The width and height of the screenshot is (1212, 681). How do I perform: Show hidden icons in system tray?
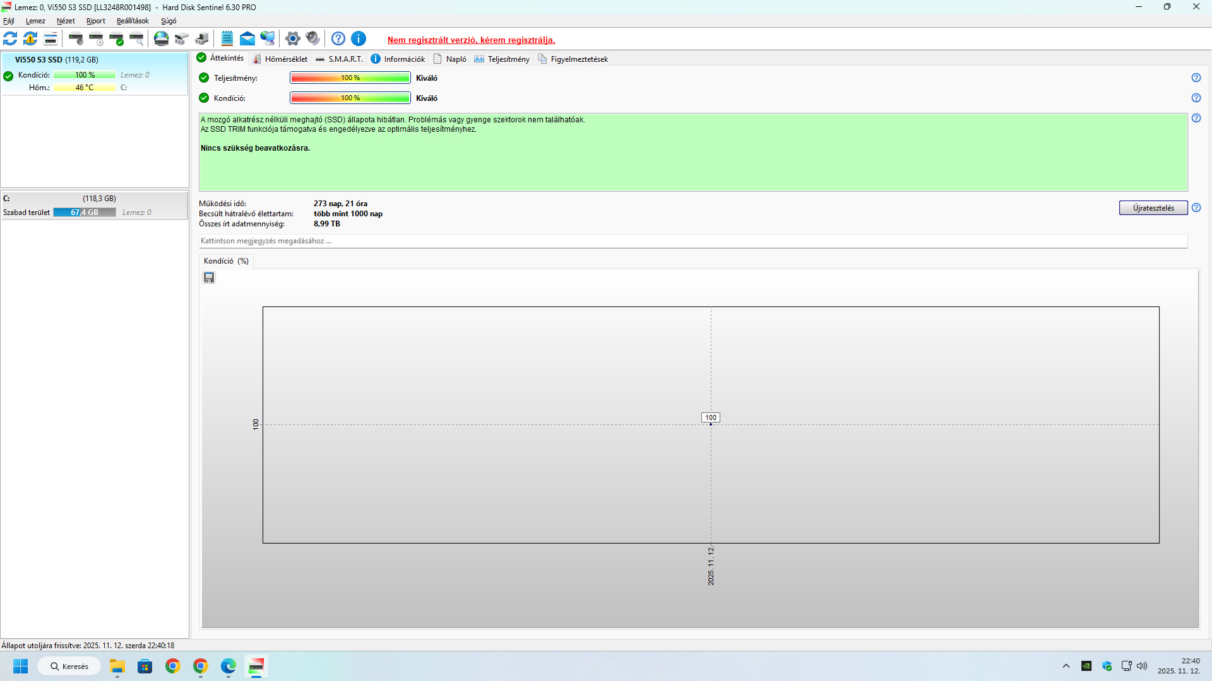1066,666
